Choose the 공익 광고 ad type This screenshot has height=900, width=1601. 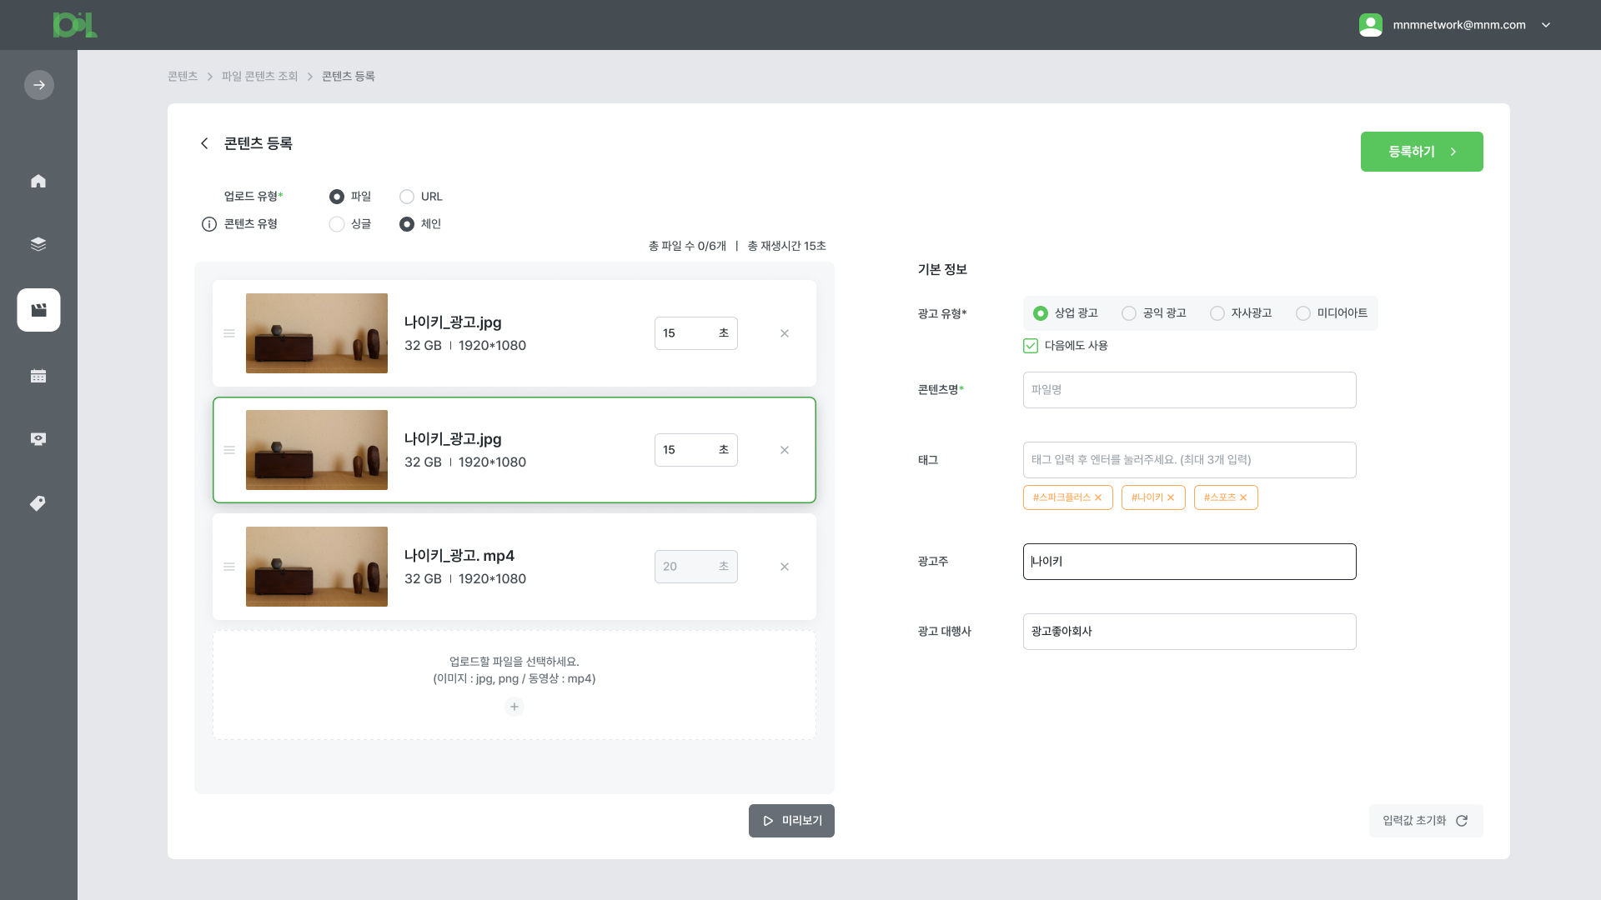tap(1129, 313)
